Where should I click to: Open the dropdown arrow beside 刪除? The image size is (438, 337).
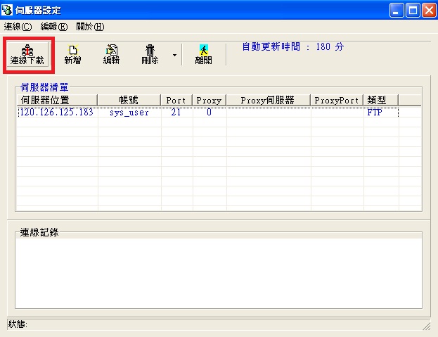point(174,55)
